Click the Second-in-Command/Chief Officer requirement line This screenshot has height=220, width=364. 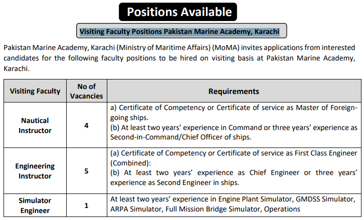[x=181, y=137]
